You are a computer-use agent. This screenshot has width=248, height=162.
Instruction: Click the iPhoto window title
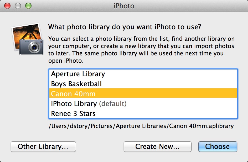click(124, 5)
